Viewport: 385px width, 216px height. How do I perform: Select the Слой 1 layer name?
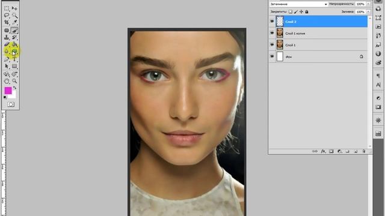tap(291, 45)
